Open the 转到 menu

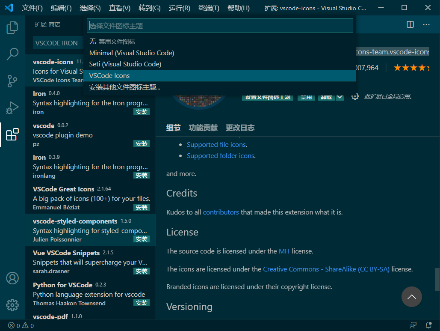coord(149,8)
